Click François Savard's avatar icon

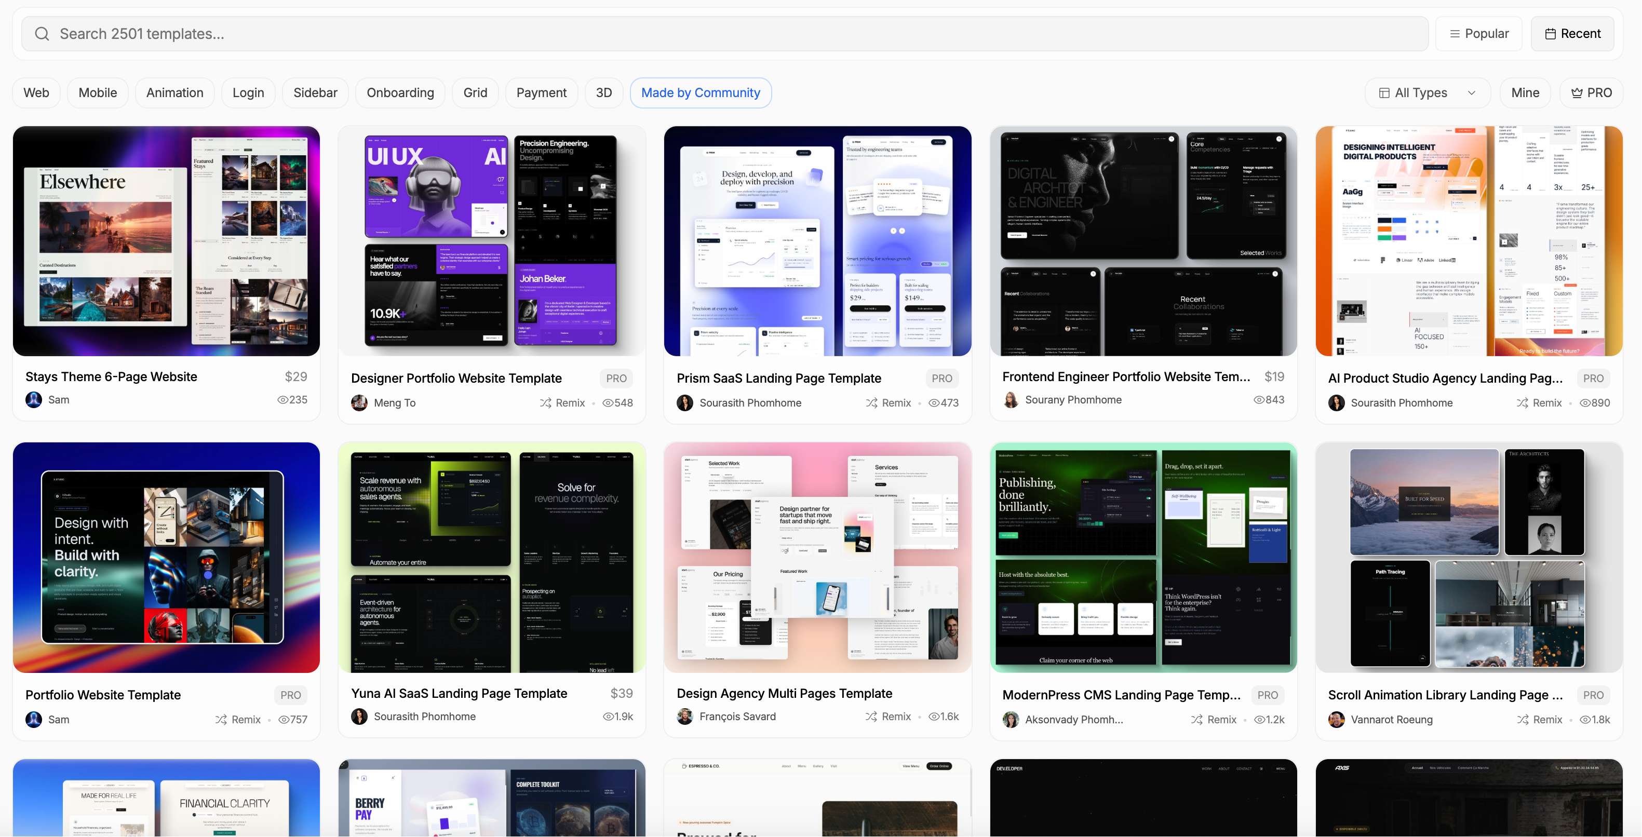point(684,717)
